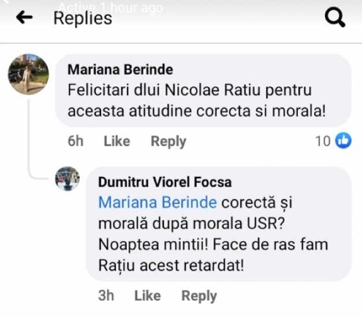Click the Dumitru Viorel Focsa author name

(x=165, y=182)
